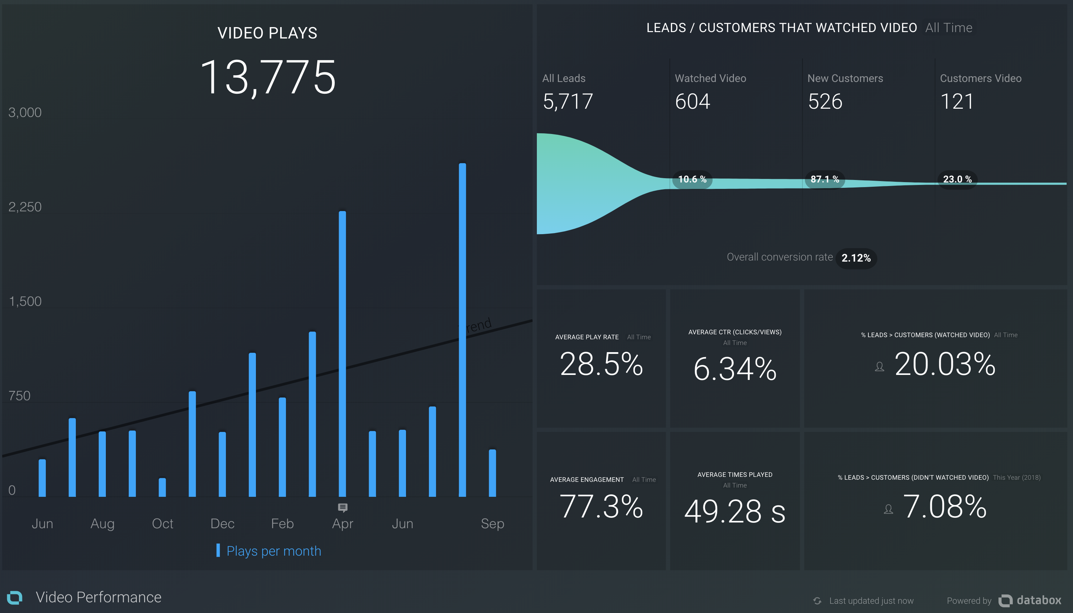Select the 87.1 % funnel conversion badge
The width and height of the screenshot is (1073, 613).
pyautogui.click(x=825, y=179)
